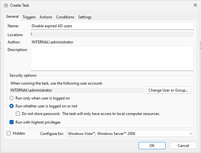Uncheck 'Run with highest privileges'
This screenshot has width=201, height=153.
(12, 122)
